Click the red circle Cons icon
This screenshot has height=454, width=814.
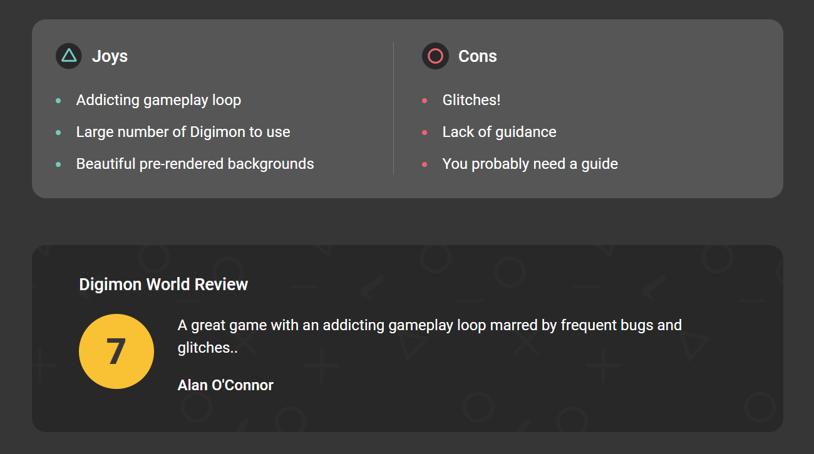click(x=435, y=56)
